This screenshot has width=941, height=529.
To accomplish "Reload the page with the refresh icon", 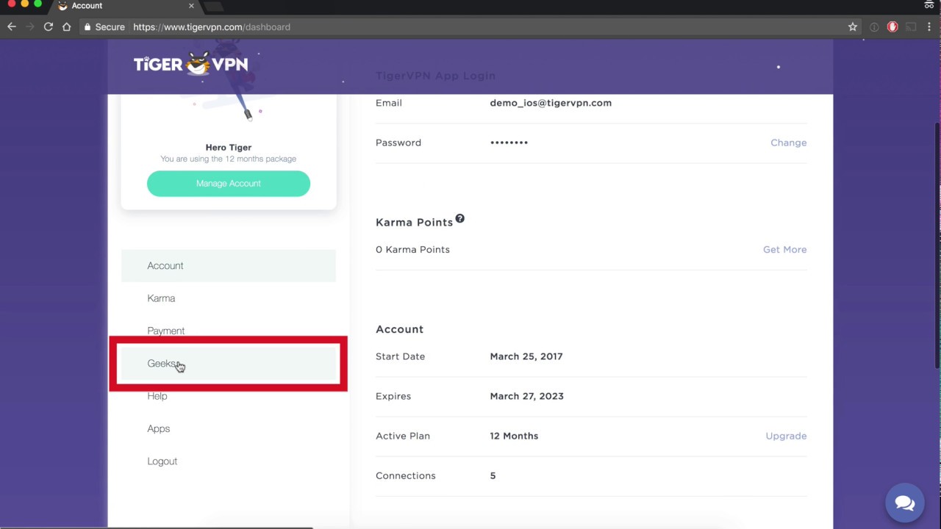I will point(49,26).
